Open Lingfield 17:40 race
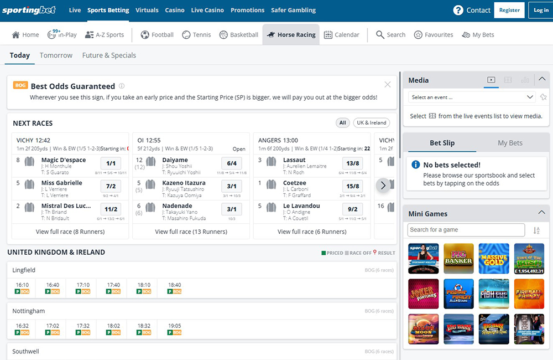The width and height of the screenshot is (553, 360). pyautogui.click(x=113, y=287)
